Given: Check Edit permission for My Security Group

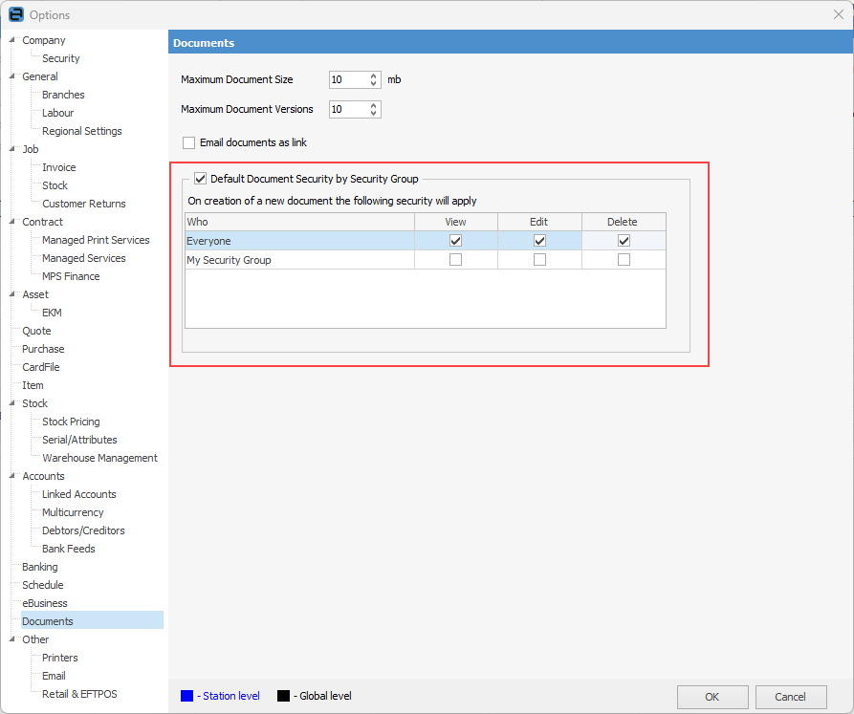Looking at the screenshot, I should [539, 260].
